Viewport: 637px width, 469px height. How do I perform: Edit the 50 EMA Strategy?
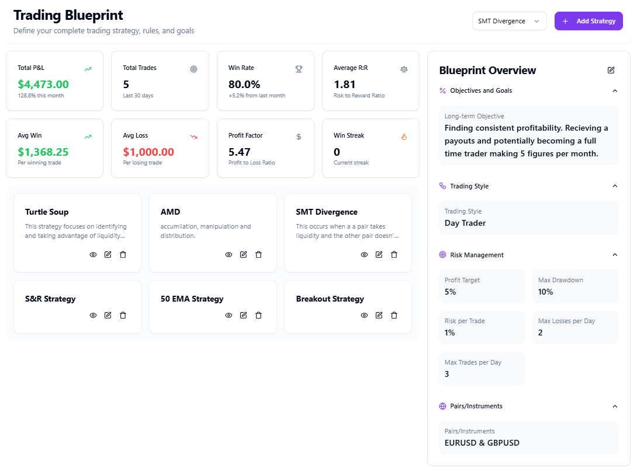243,315
